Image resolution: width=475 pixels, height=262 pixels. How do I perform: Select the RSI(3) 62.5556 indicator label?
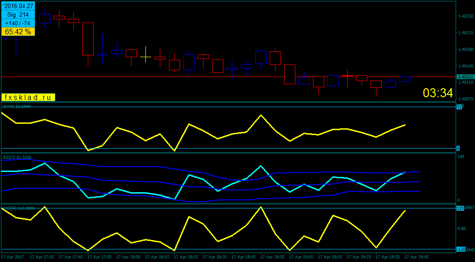pyautogui.click(x=17, y=158)
